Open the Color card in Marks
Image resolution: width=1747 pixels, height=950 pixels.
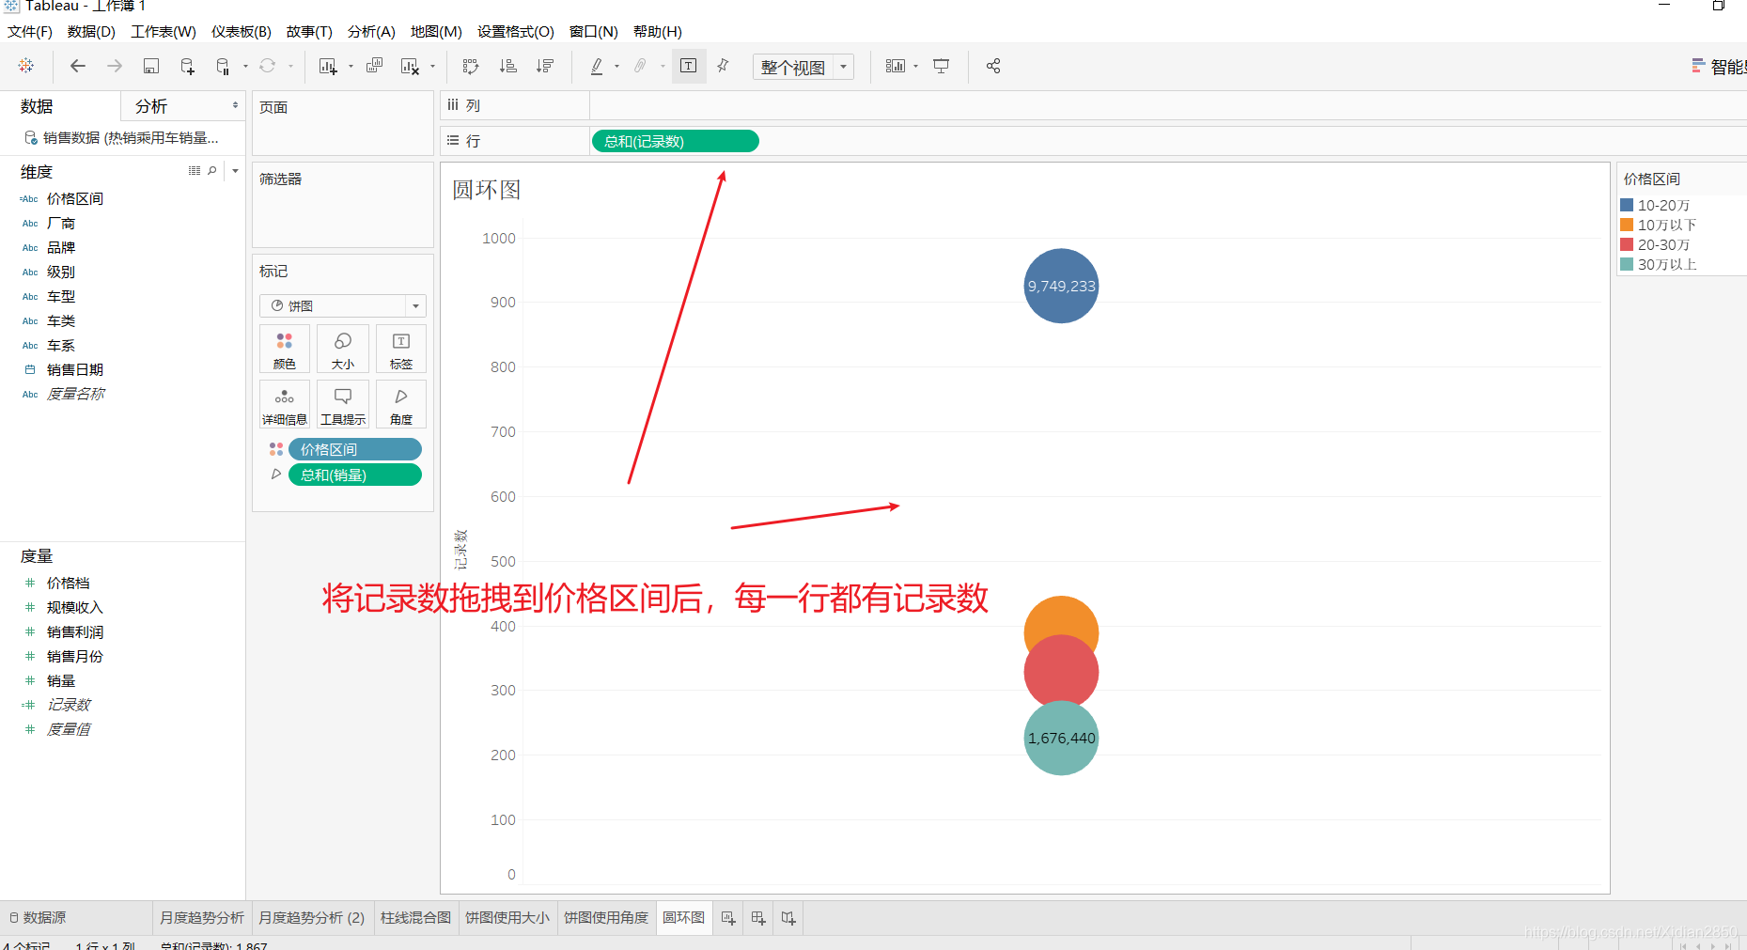tap(285, 350)
